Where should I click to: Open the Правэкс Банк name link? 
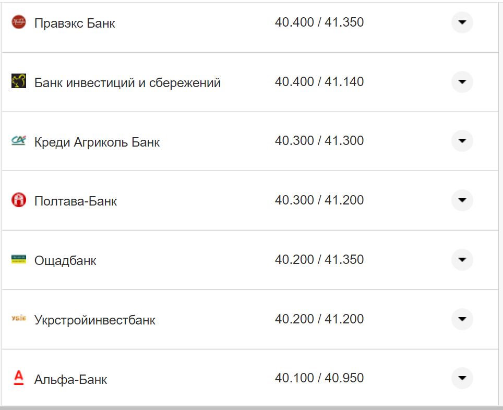74,23
